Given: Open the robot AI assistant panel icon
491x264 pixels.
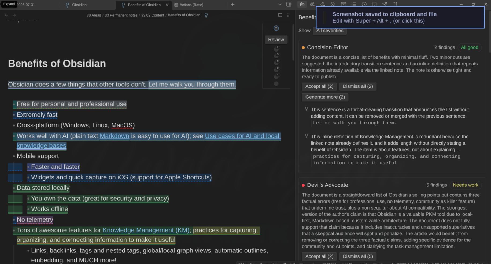Looking at the screenshot, I should [302, 4].
